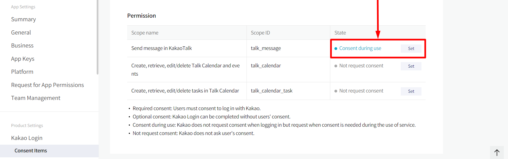Click the Consent during use status
Image resolution: width=508 pixels, height=159 pixels.
(x=360, y=48)
